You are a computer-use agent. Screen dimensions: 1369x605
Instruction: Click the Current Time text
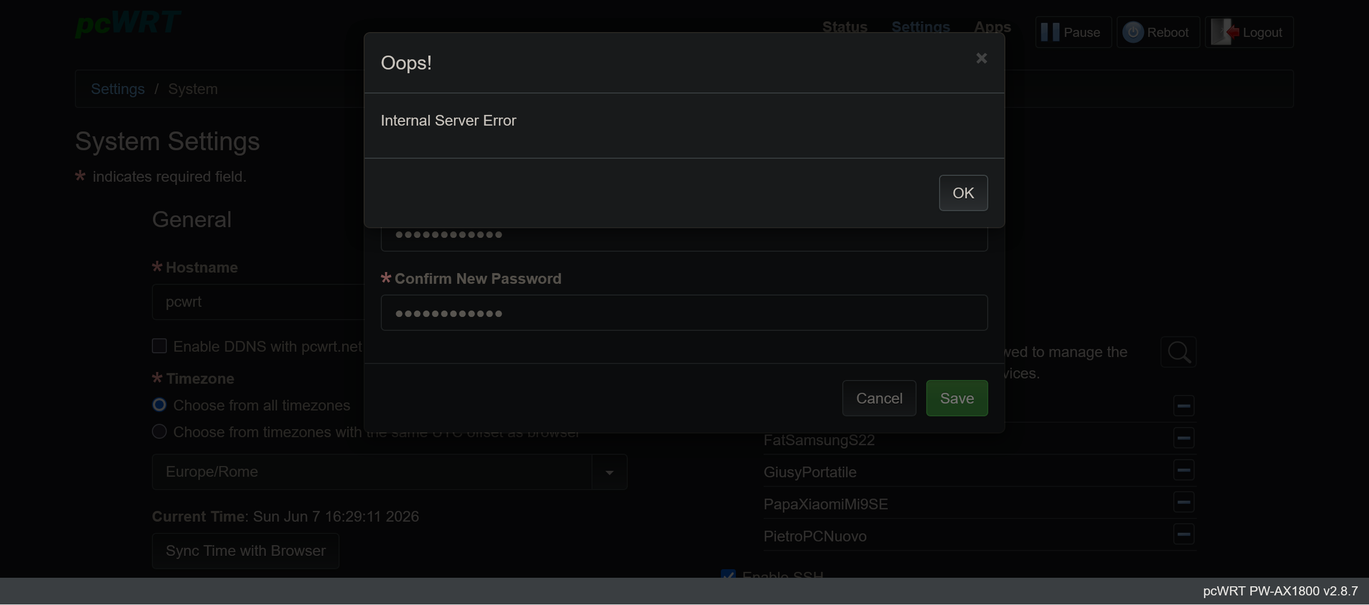[x=285, y=517]
